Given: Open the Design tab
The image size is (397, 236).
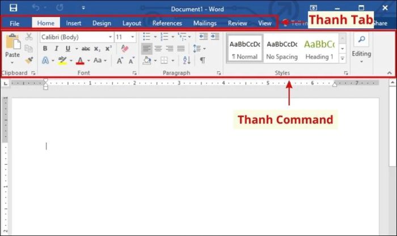Looking at the screenshot, I should coord(102,23).
